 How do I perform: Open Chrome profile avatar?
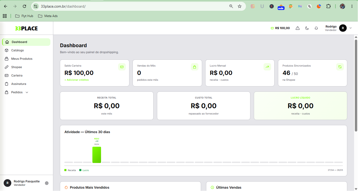pos(343,6)
